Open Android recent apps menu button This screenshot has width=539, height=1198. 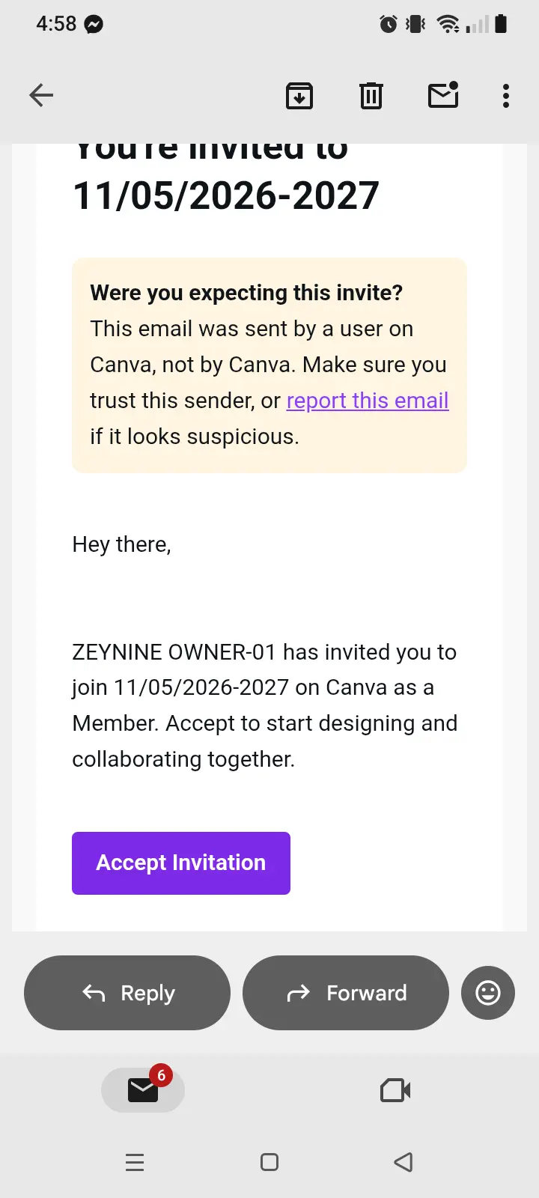pyautogui.click(x=135, y=1162)
